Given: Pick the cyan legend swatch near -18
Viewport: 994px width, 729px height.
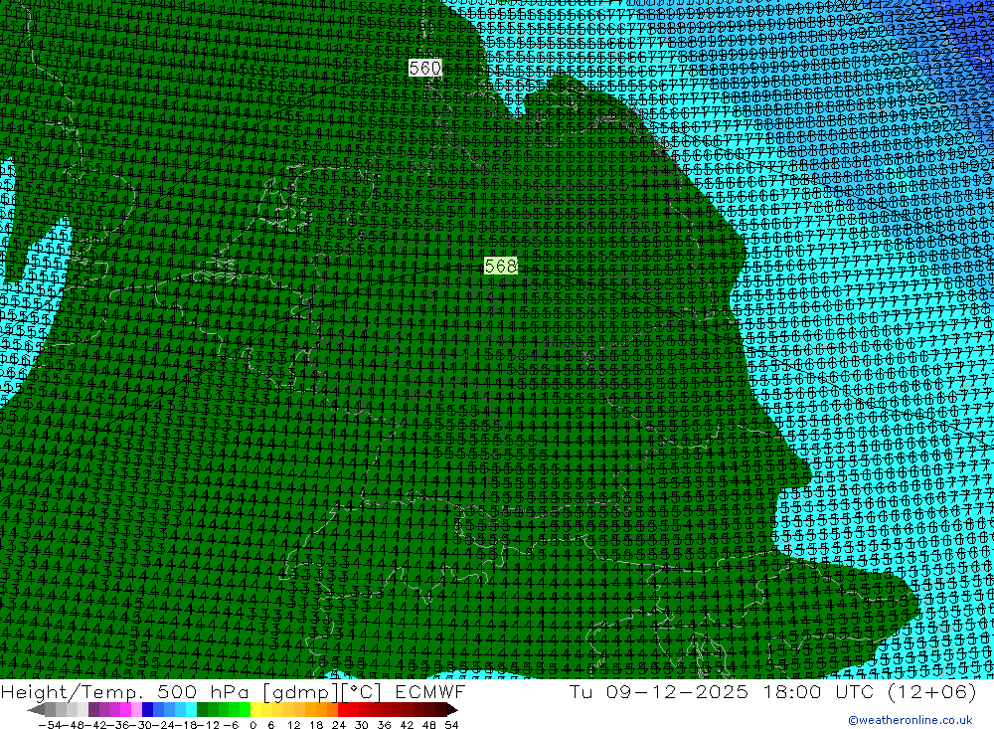Looking at the screenshot, I should pos(191,709).
